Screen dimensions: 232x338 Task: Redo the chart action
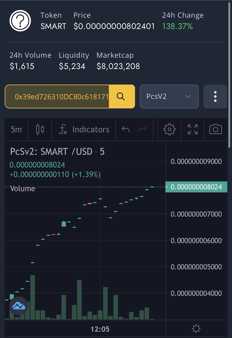click(143, 130)
